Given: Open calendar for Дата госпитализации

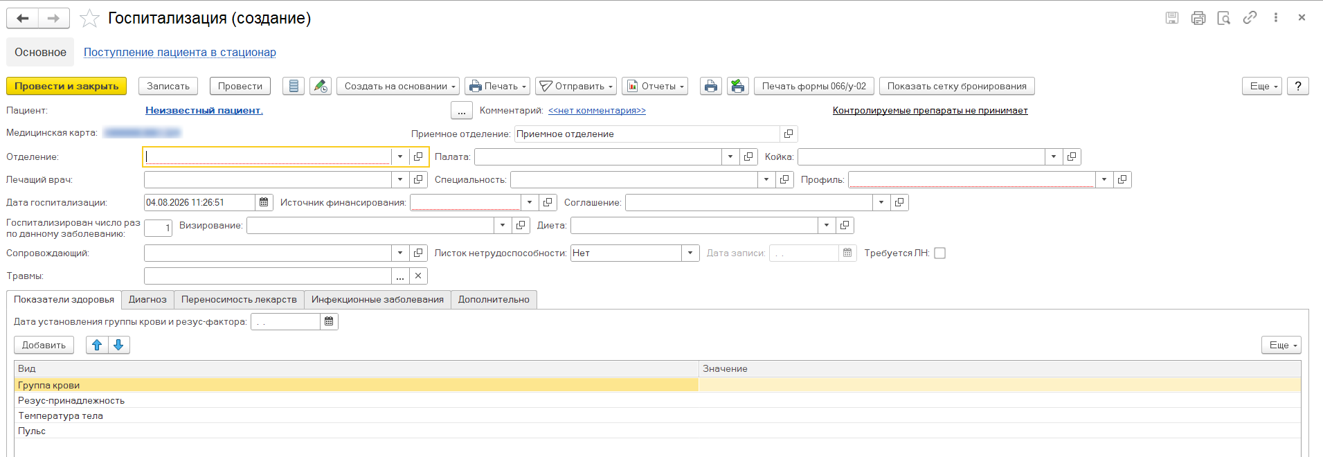Looking at the screenshot, I should click(x=264, y=202).
